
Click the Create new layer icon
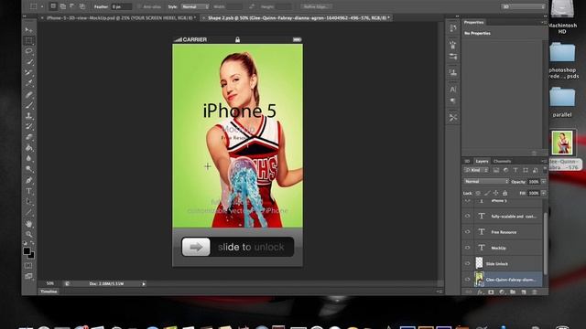click(524, 292)
